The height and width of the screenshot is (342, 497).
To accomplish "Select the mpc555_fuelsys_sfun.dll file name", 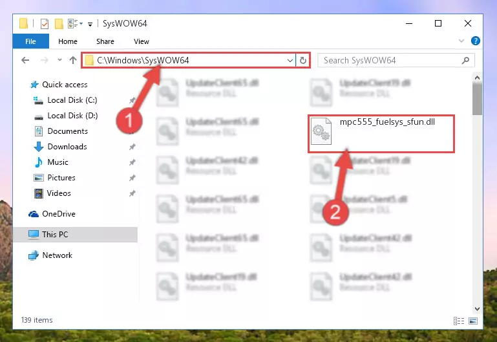I will tap(387, 122).
